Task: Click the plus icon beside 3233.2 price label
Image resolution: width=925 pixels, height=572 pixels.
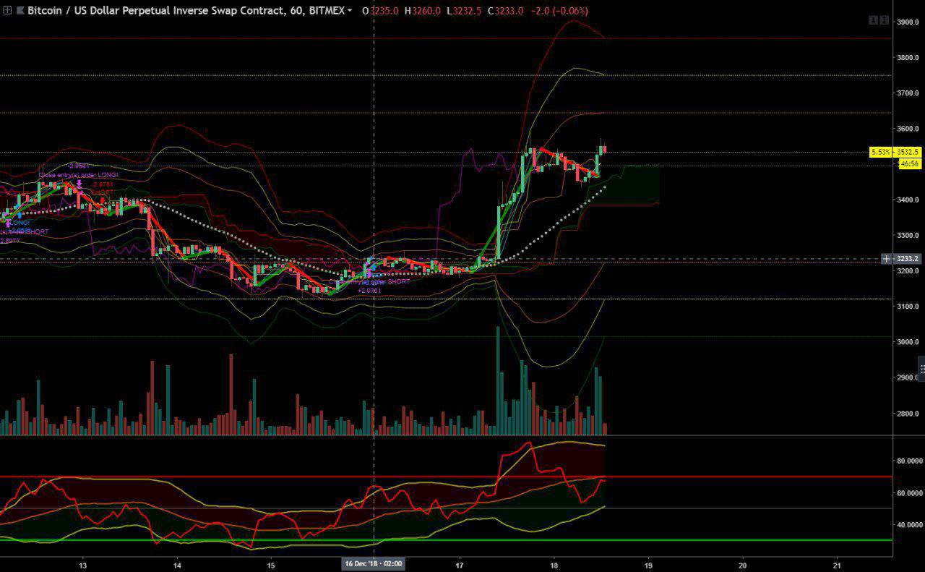Action: 887,259
